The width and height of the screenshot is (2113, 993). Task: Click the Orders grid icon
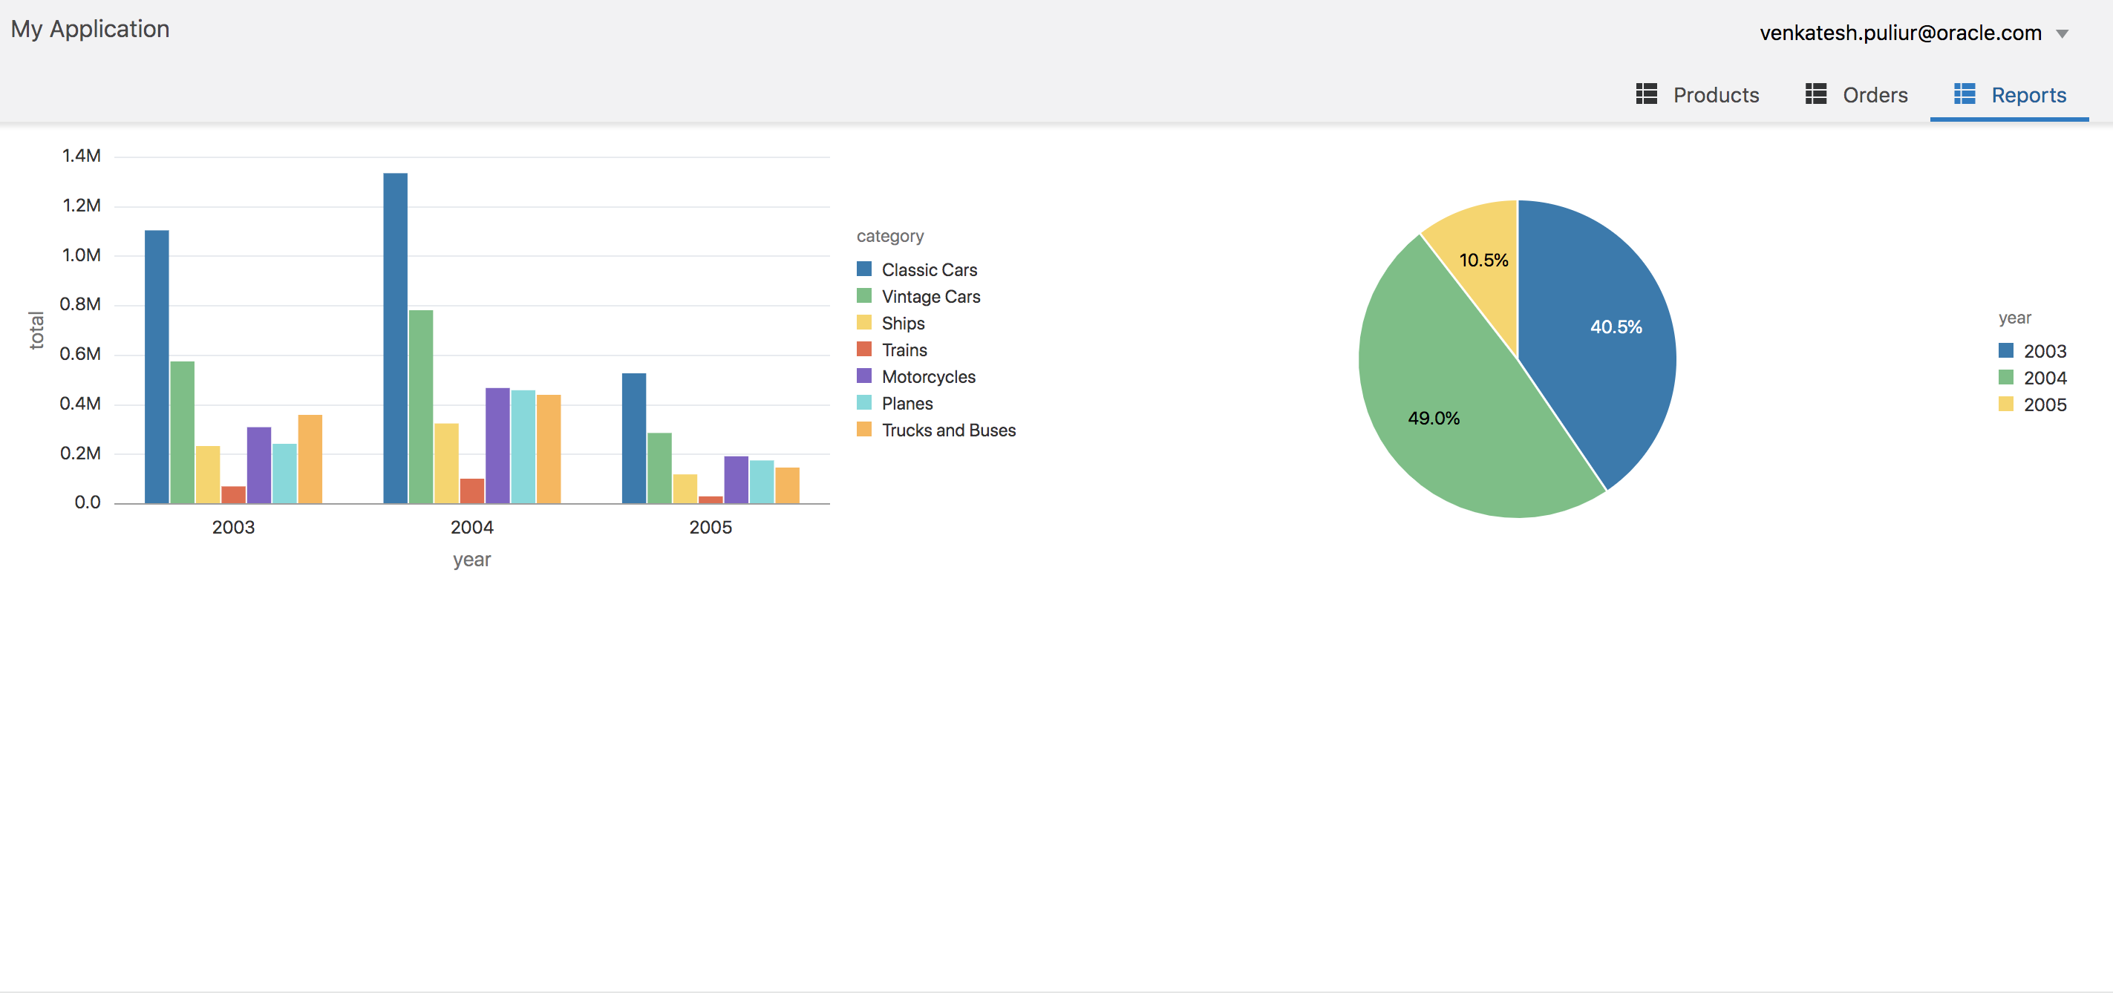1816,94
